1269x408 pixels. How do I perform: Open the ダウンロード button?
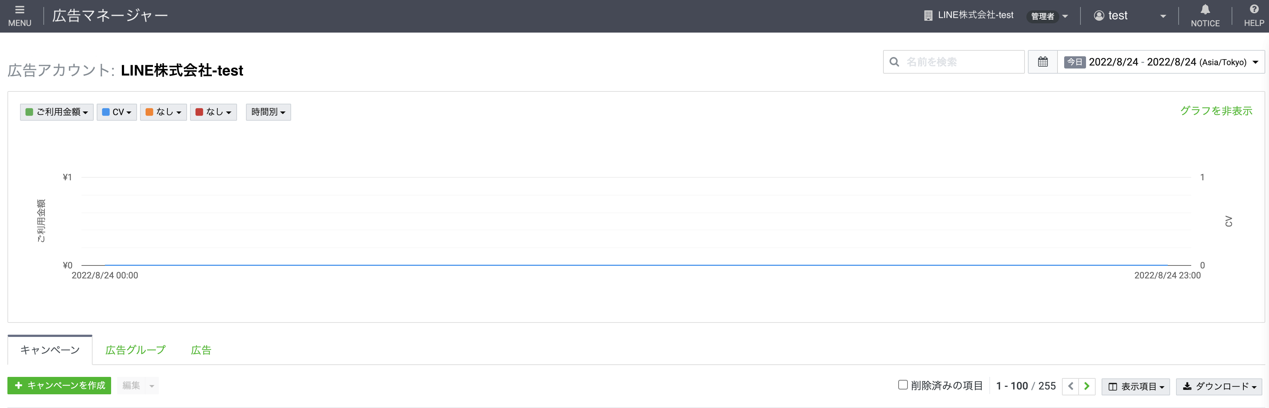click(1219, 387)
